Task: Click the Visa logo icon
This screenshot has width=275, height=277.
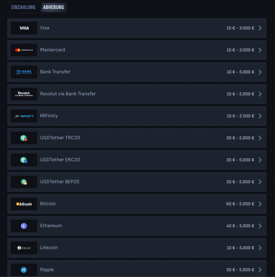Action: tap(24, 28)
